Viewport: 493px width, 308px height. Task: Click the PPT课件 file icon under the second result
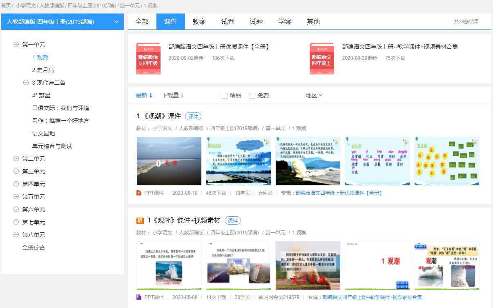pos(139,298)
